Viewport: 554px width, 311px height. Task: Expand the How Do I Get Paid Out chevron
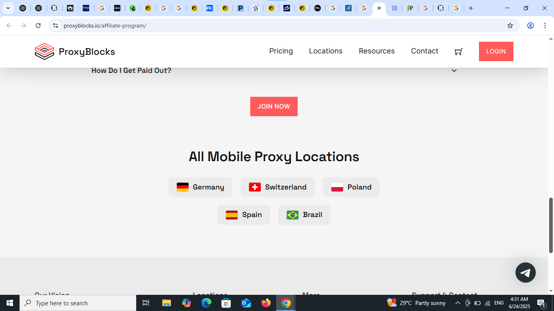tap(454, 70)
